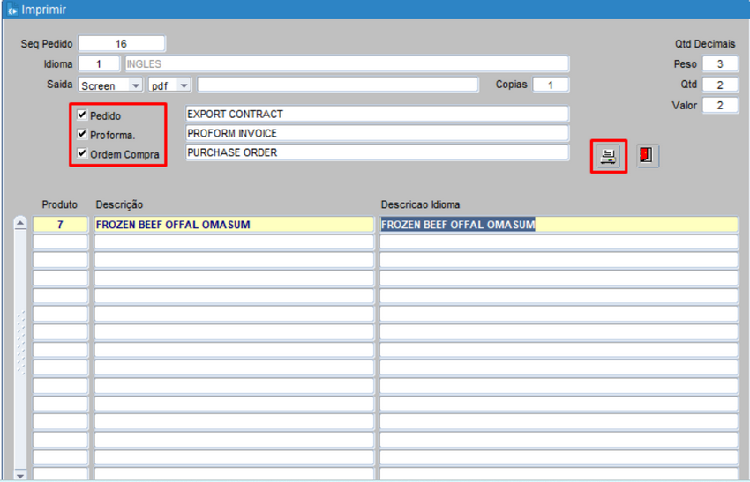Select the Idioma code field
750x482 pixels.
pyautogui.click(x=99, y=64)
